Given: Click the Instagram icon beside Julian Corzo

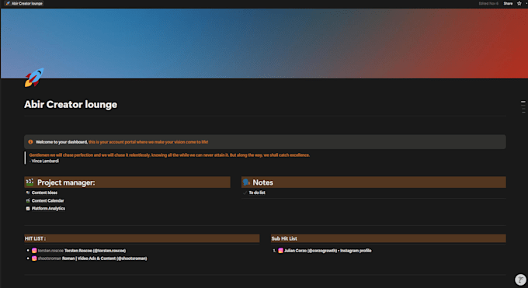Looking at the screenshot, I should click(280, 251).
